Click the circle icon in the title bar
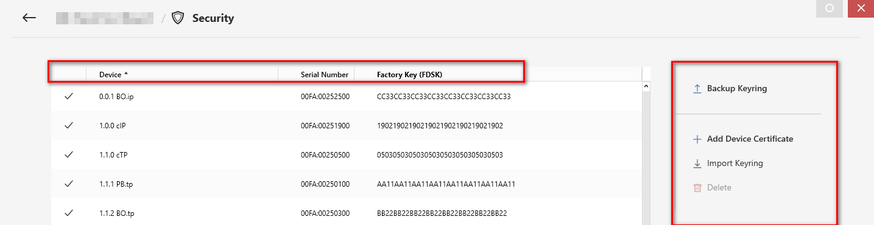This screenshot has height=225, width=874. pos(828,8)
